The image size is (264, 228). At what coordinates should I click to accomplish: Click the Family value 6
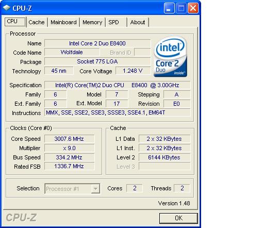pos(55,94)
